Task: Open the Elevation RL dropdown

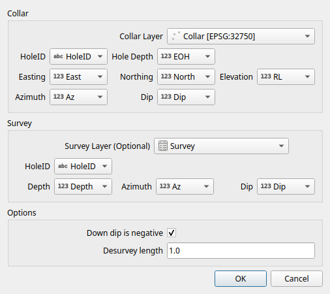Action: pyautogui.click(x=286, y=76)
